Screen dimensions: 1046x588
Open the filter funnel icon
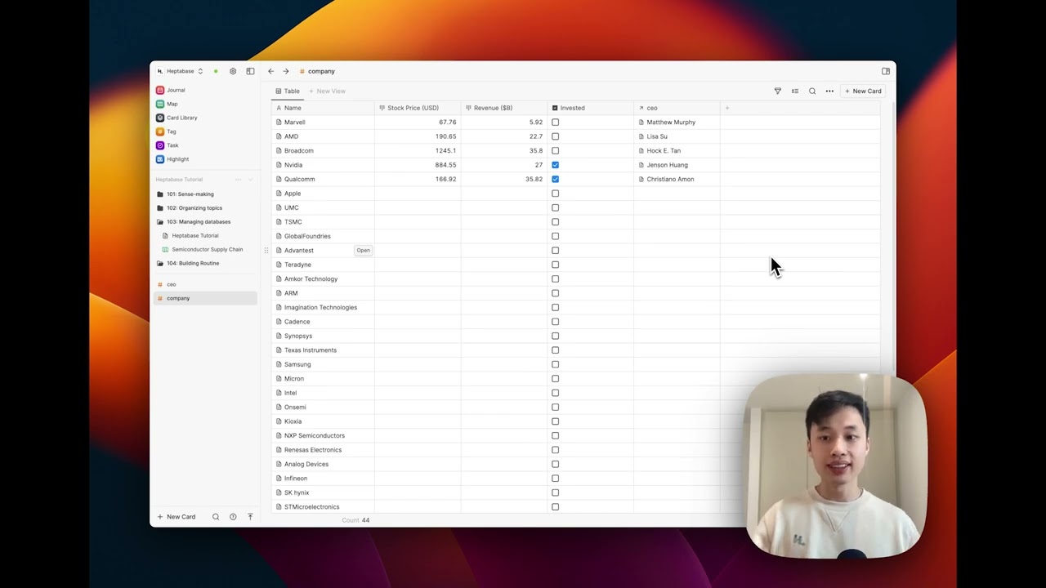point(778,91)
